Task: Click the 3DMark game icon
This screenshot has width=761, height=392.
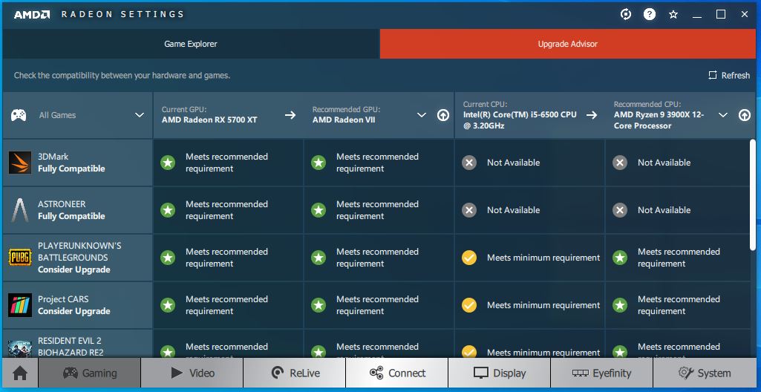Action: click(x=20, y=163)
